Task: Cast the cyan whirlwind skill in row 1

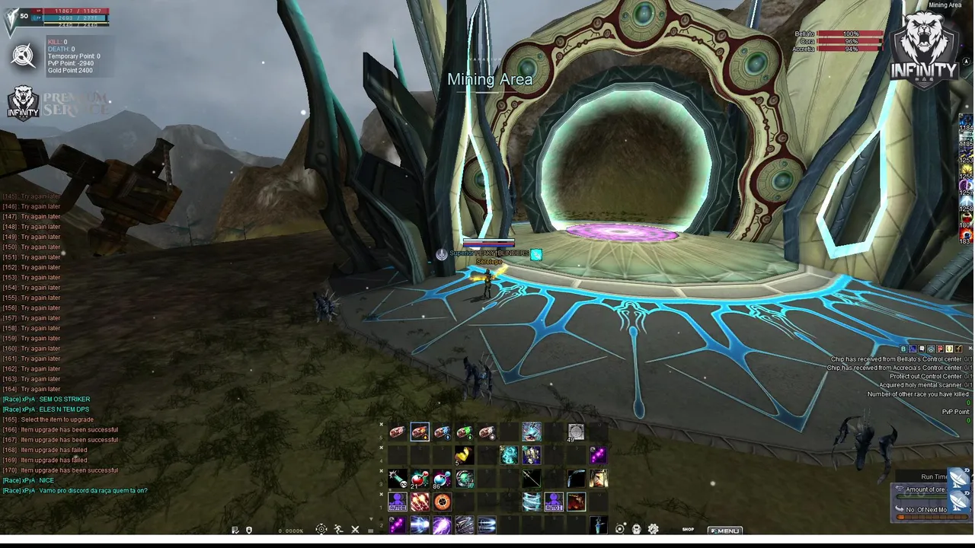Action: (x=532, y=502)
